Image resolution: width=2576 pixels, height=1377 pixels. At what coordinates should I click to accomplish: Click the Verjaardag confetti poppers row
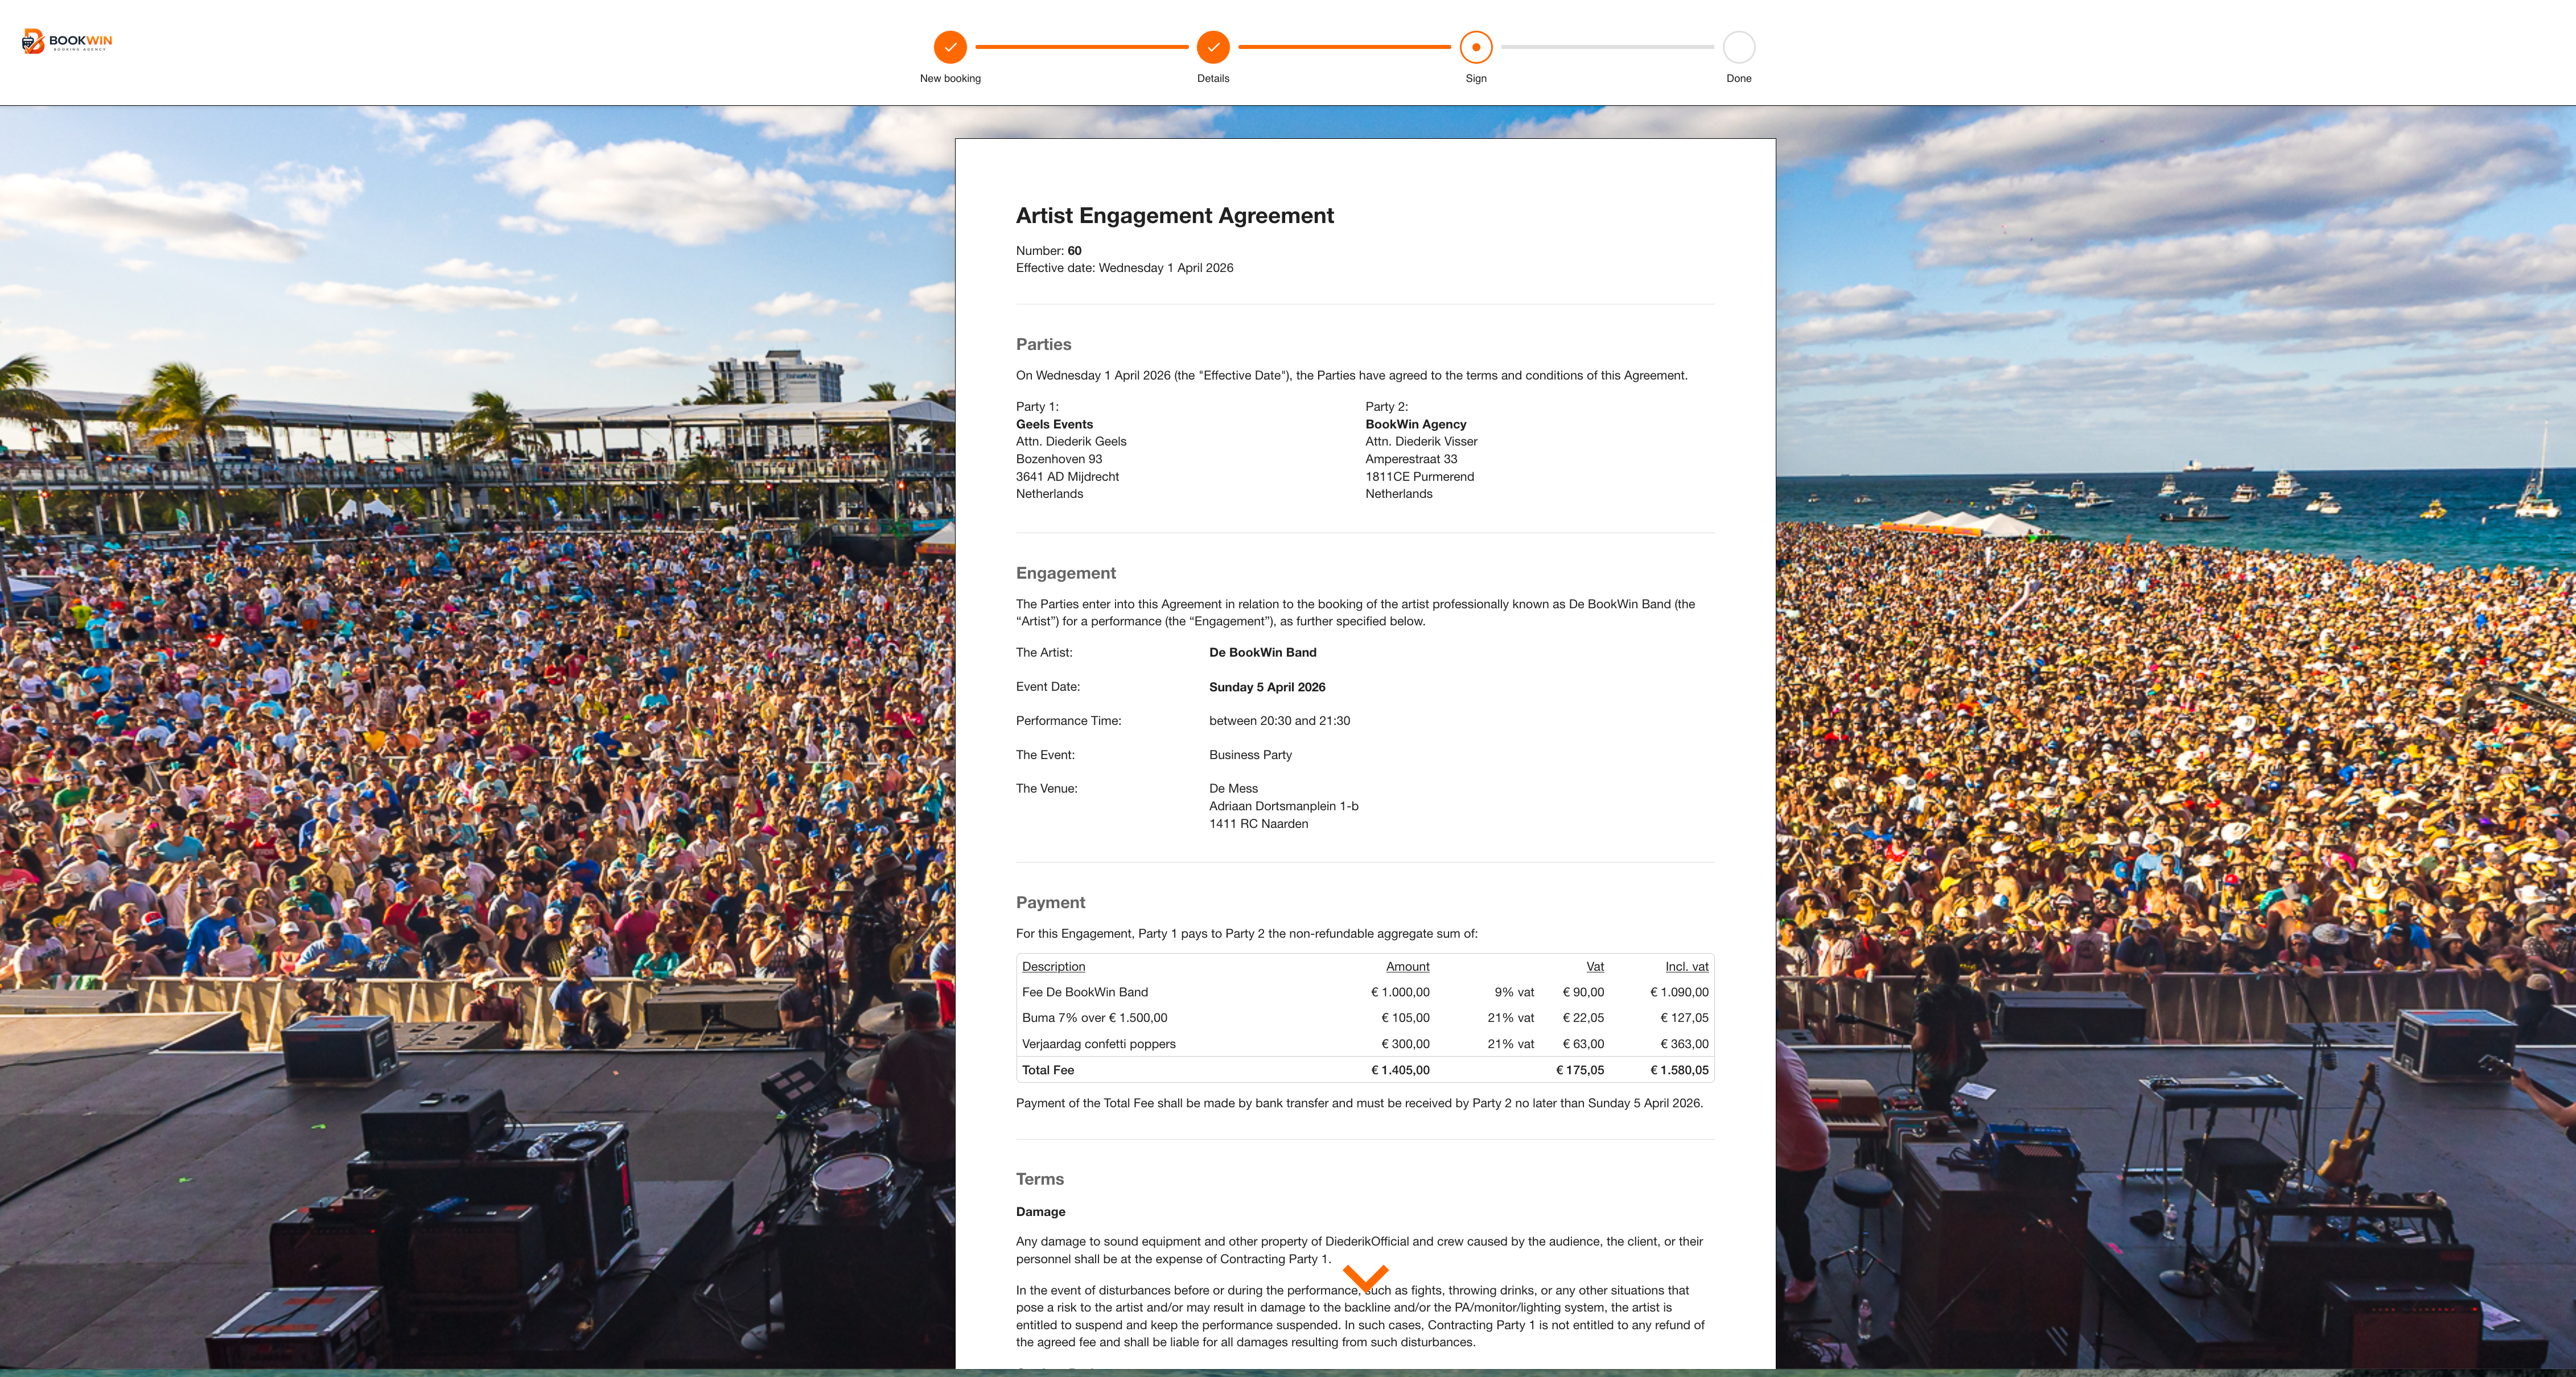coord(1098,1044)
